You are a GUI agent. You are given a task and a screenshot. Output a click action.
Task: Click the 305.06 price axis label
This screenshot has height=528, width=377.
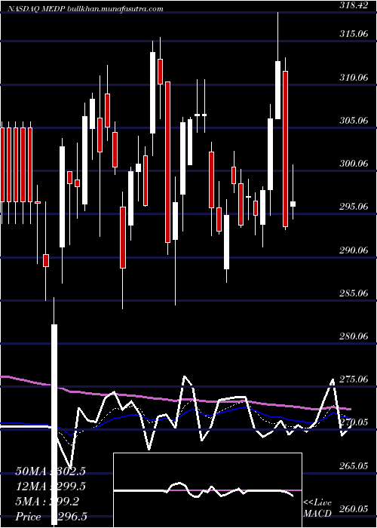pyautogui.click(x=355, y=121)
